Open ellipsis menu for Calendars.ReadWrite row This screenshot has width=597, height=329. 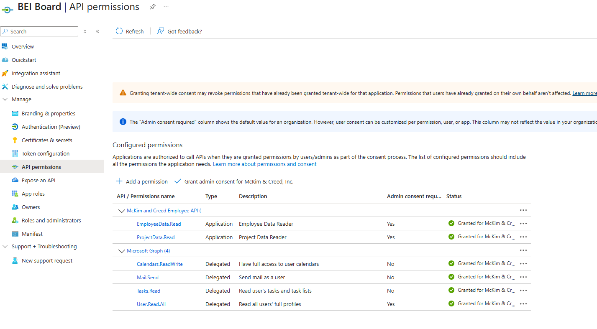click(523, 264)
